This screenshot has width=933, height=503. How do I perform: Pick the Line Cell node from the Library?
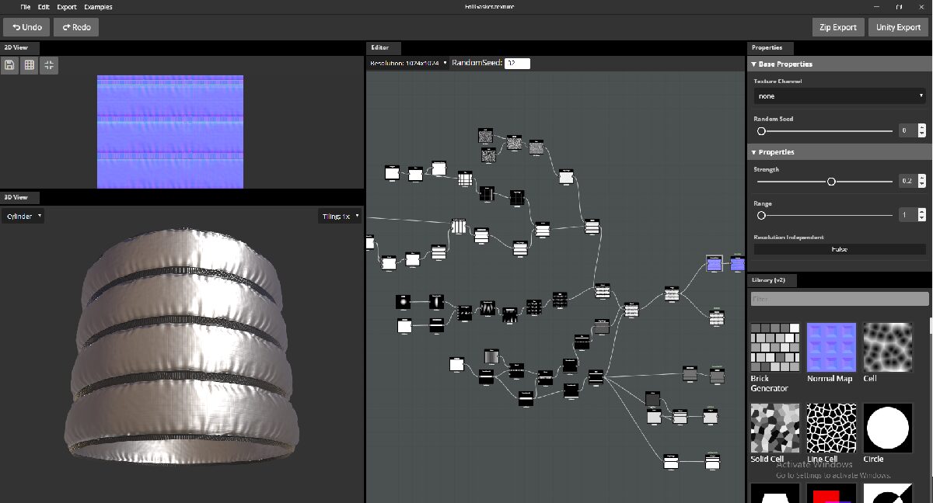pyautogui.click(x=831, y=428)
